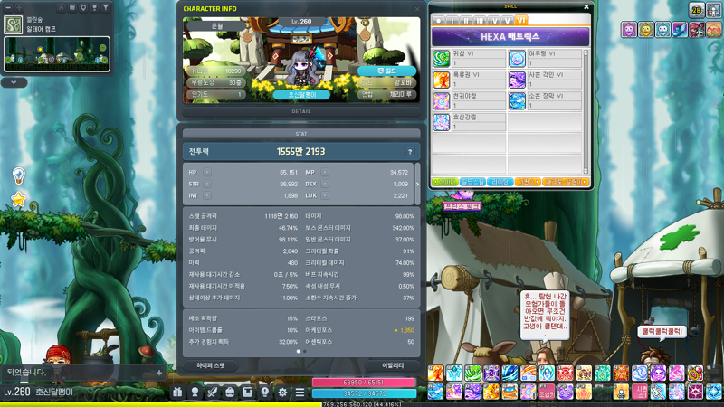Open the hamburger main menu icon
The width and height of the screenshot is (724, 407).
point(300,393)
